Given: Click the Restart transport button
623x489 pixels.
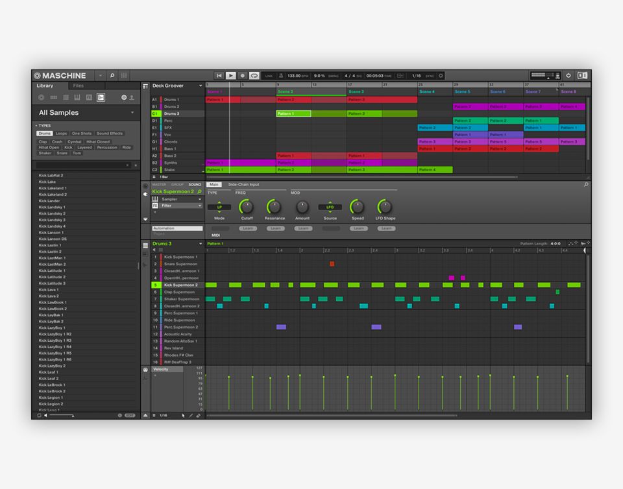Looking at the screenshot, I should click(219, 76).
